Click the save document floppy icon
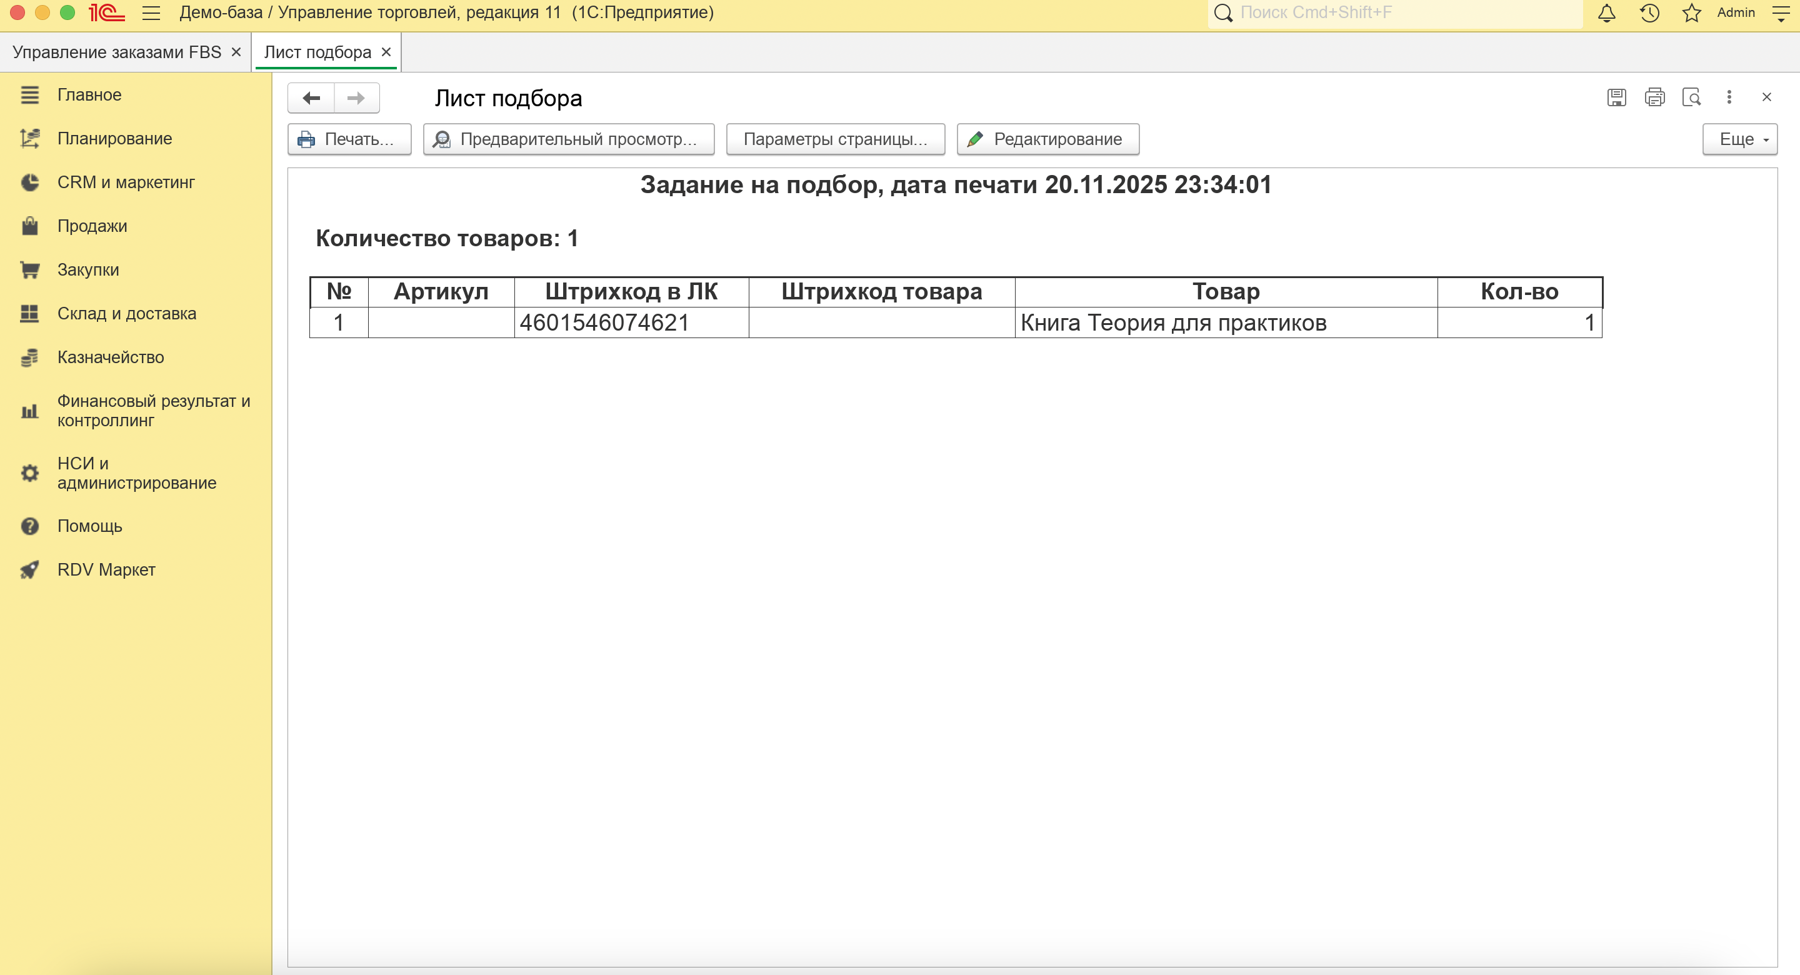 pyautogui.click(x=1616, y=97)
